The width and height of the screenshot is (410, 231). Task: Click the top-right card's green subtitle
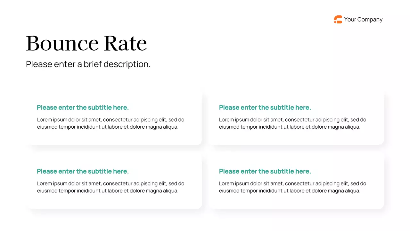pyautogui.click(x=265, y=107)
